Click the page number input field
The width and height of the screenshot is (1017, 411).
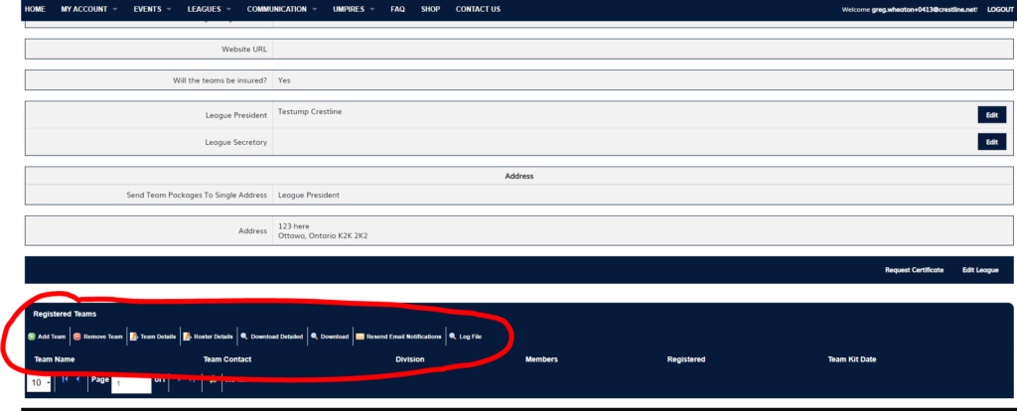[x=130, y=383]
